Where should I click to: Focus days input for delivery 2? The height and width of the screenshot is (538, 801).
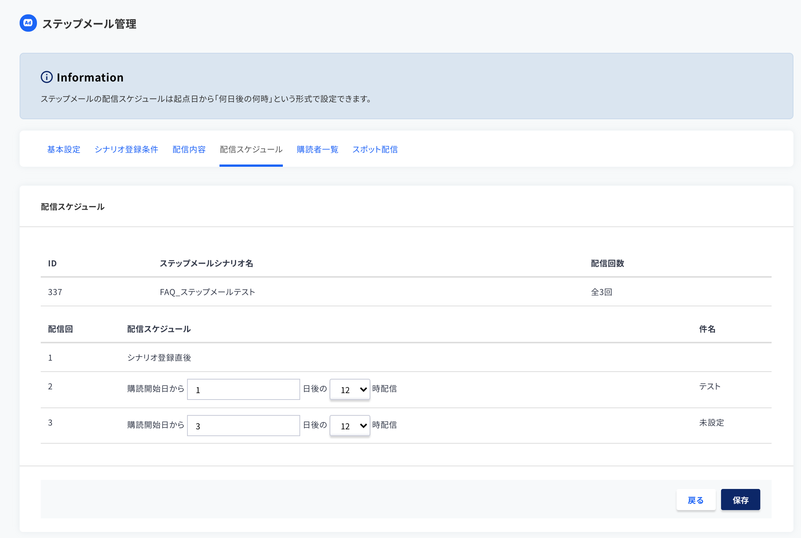tap(244, 389)
